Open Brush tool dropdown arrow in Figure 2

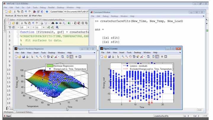(x=144, y=57)
